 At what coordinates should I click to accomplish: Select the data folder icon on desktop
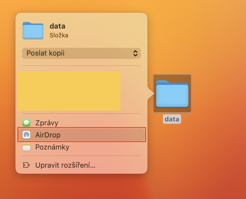point(172,94)
